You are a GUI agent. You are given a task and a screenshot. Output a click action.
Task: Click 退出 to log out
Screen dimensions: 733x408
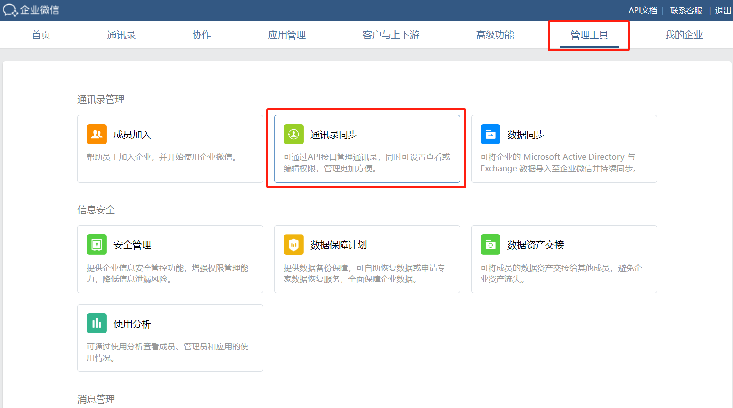tap(723, 11)
